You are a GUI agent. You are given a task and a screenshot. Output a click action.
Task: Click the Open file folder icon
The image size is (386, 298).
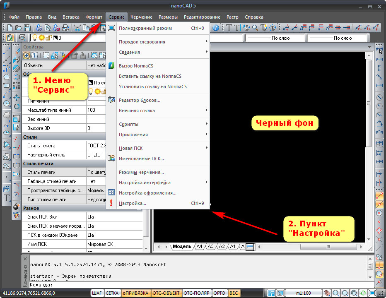19,28
